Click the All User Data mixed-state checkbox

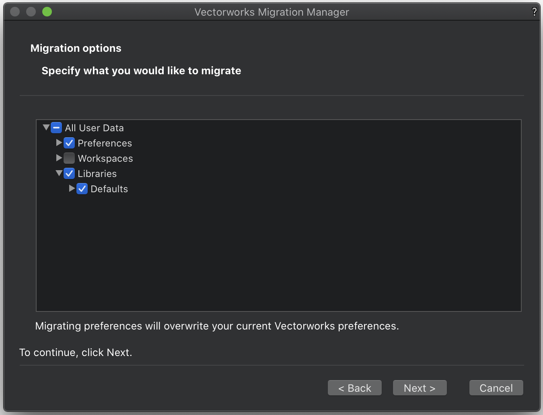[56, 128]
